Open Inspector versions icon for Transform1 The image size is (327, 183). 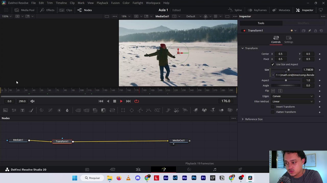[x=303, y=30]
